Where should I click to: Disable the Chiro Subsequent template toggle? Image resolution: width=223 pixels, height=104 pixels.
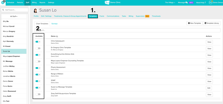(x=38, y=42)
